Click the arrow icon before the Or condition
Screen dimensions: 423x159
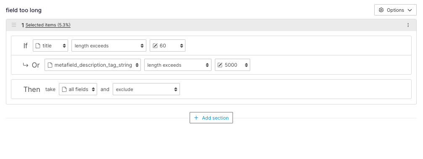(25, 65)
